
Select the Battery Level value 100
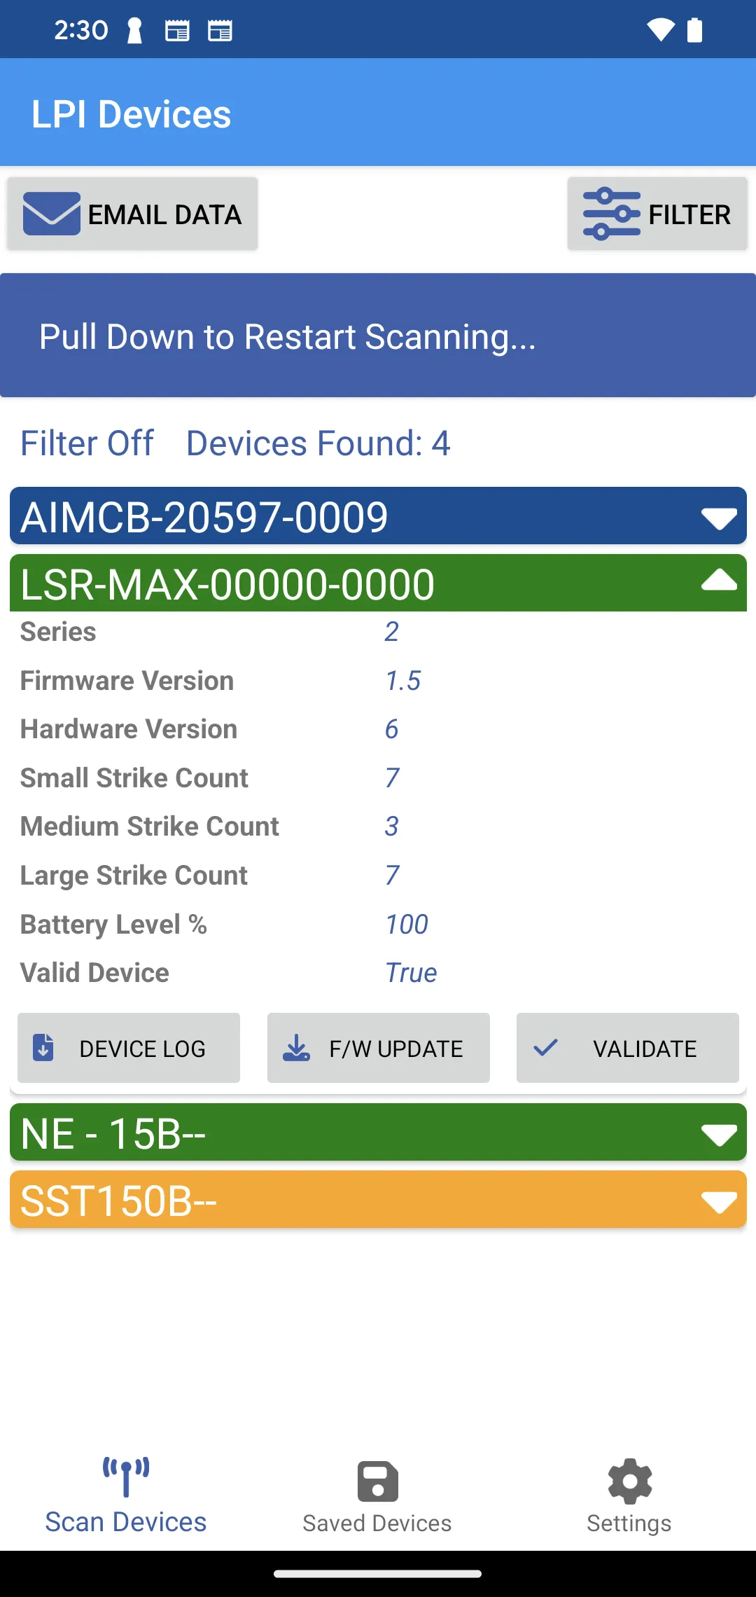click(x=407, y=925)
